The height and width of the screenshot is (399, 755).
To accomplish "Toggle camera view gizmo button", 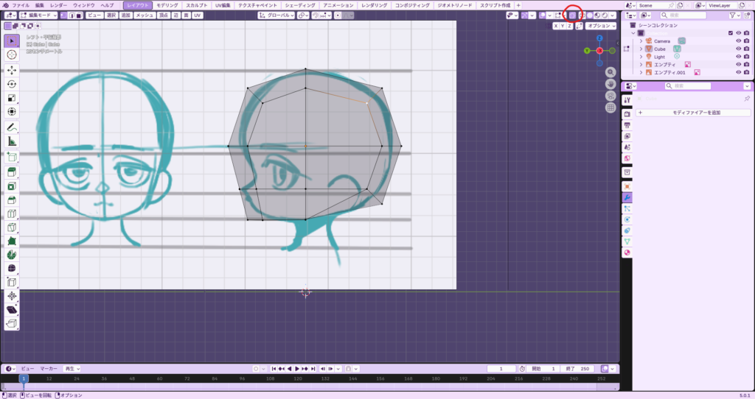I will coord(610,96).
